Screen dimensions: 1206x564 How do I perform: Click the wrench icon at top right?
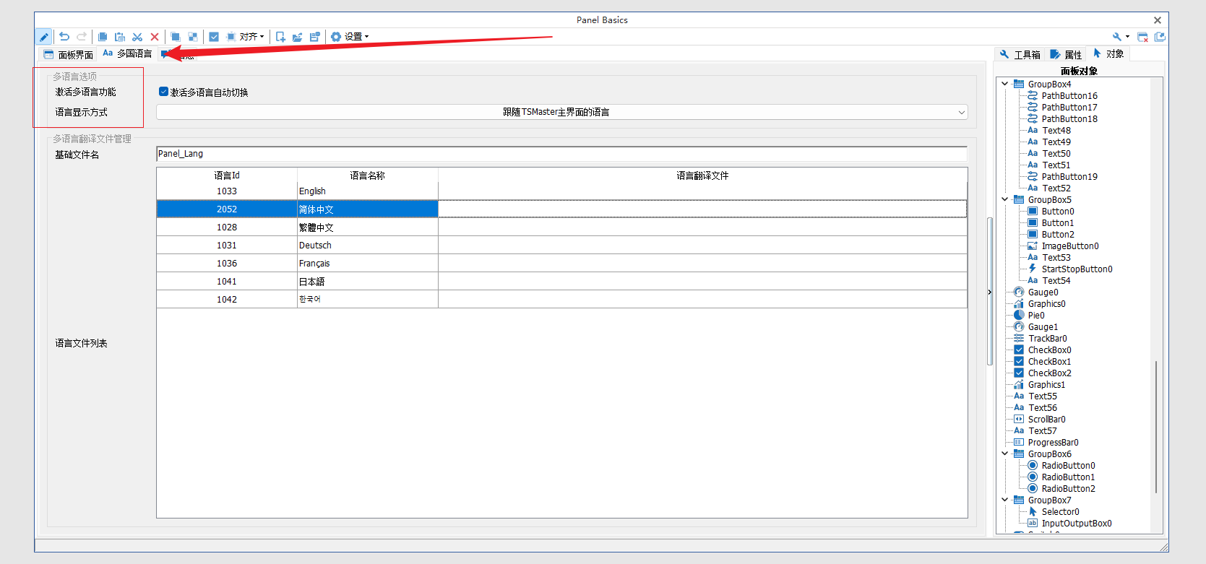[x=1117, y=37]
